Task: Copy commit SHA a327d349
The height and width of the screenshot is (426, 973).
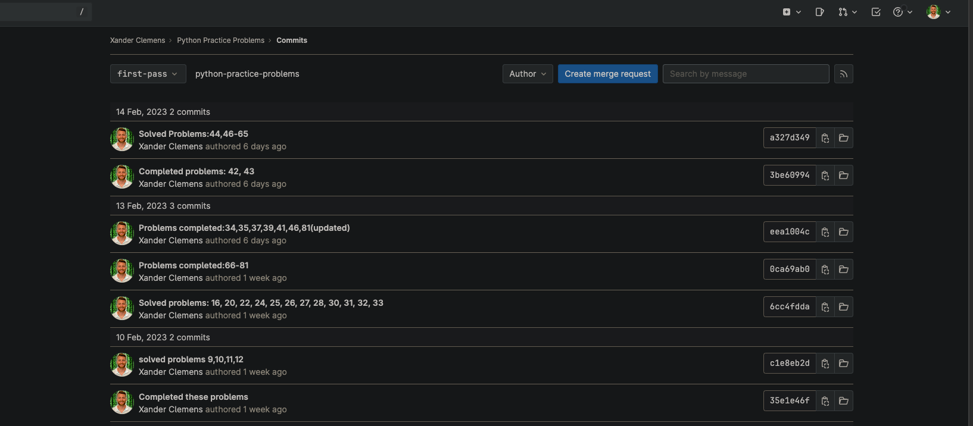Action: tap(825, 138)
